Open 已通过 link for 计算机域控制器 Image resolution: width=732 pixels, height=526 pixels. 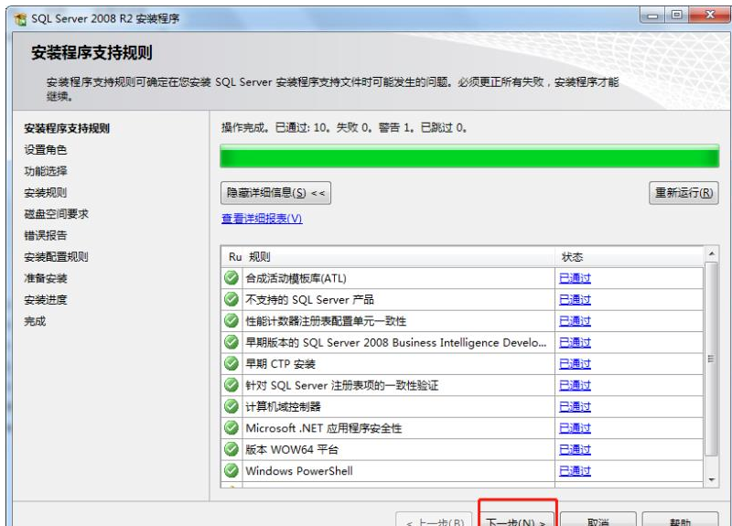tap(576, 407)
